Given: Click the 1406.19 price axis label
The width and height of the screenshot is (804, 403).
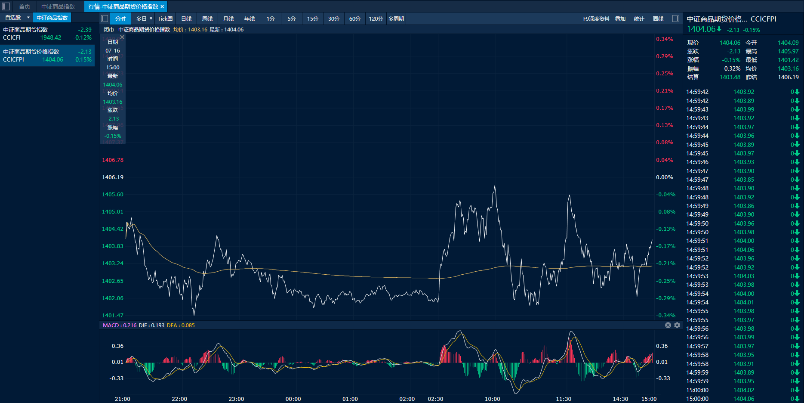Looking at the screenshot, I should [x=113, y=177].
